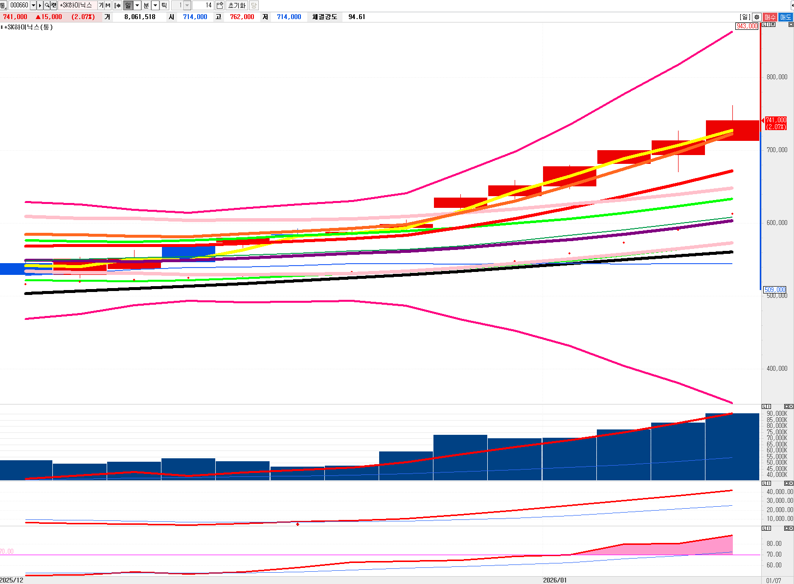The image size is (794, 584).
Task: Click the 초기화 reset button
Action: click(x=237, y=5)
